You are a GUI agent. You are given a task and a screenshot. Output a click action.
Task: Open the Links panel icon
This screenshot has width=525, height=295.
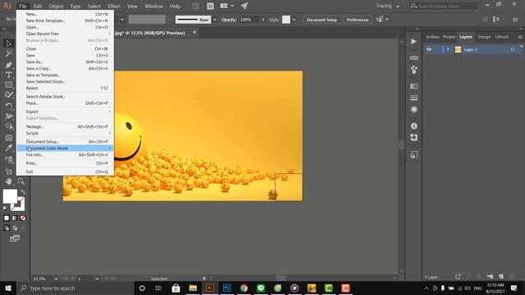(x=413, y=58)
